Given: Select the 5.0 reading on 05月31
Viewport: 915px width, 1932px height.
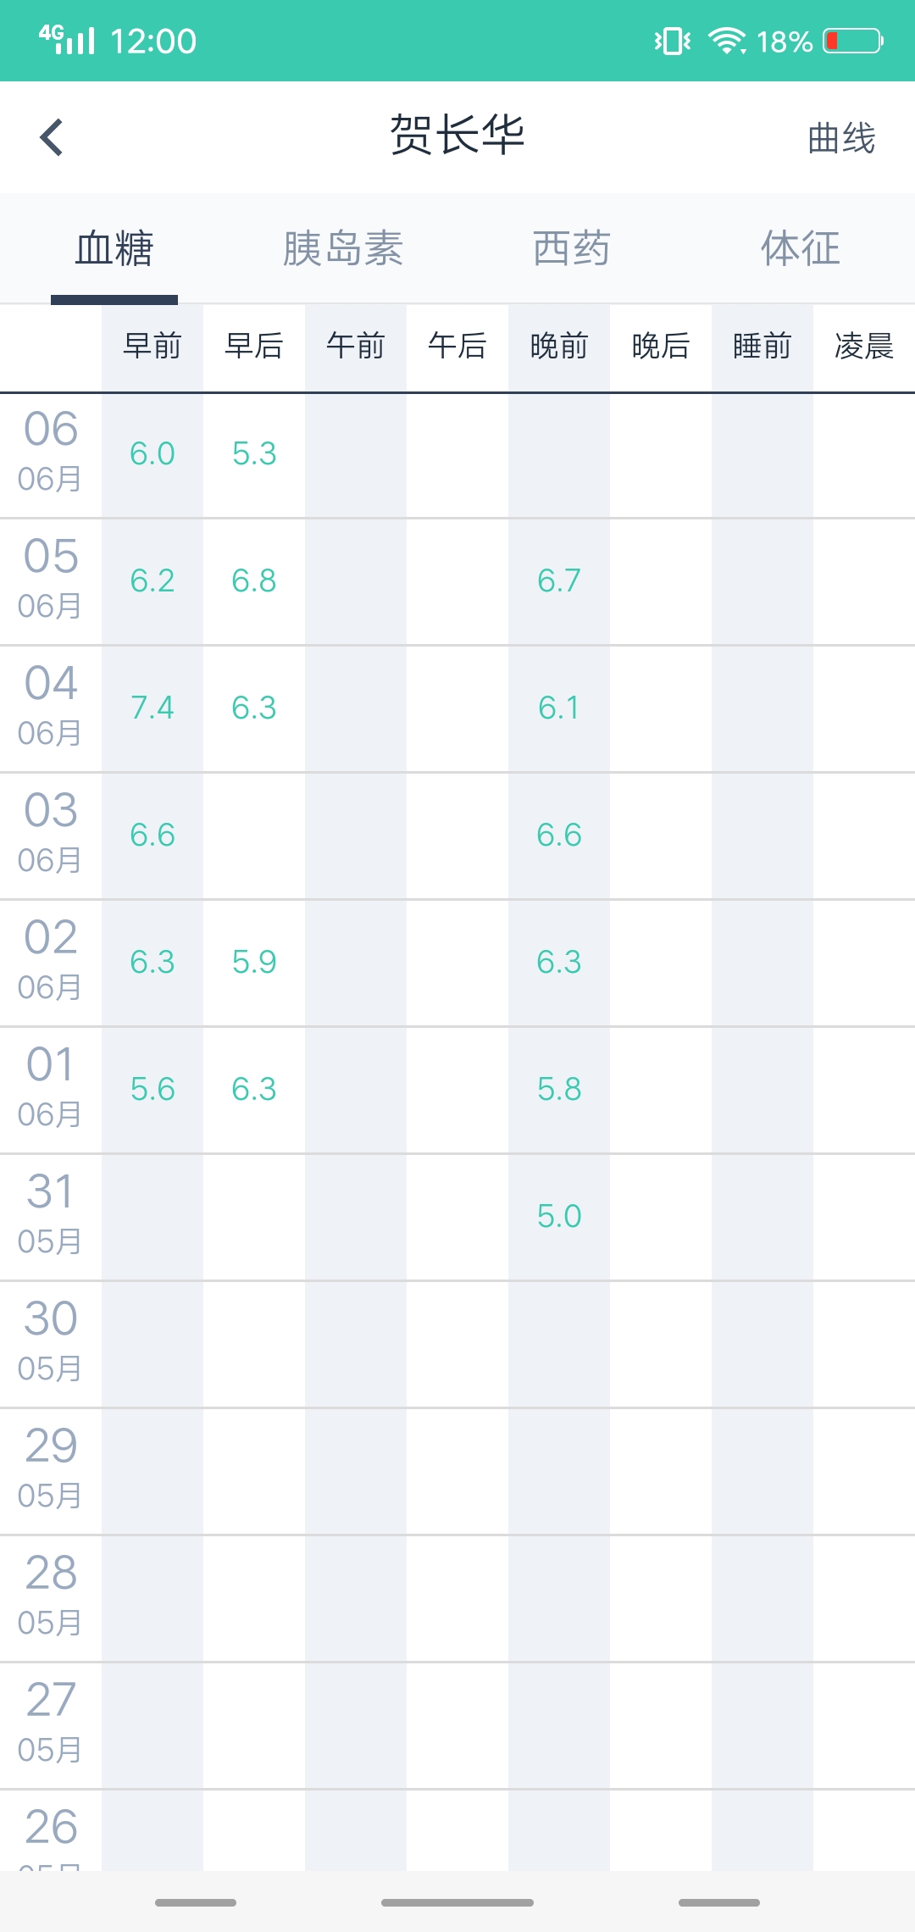Looking at the screenshot, I should (x=559, y=1217).
